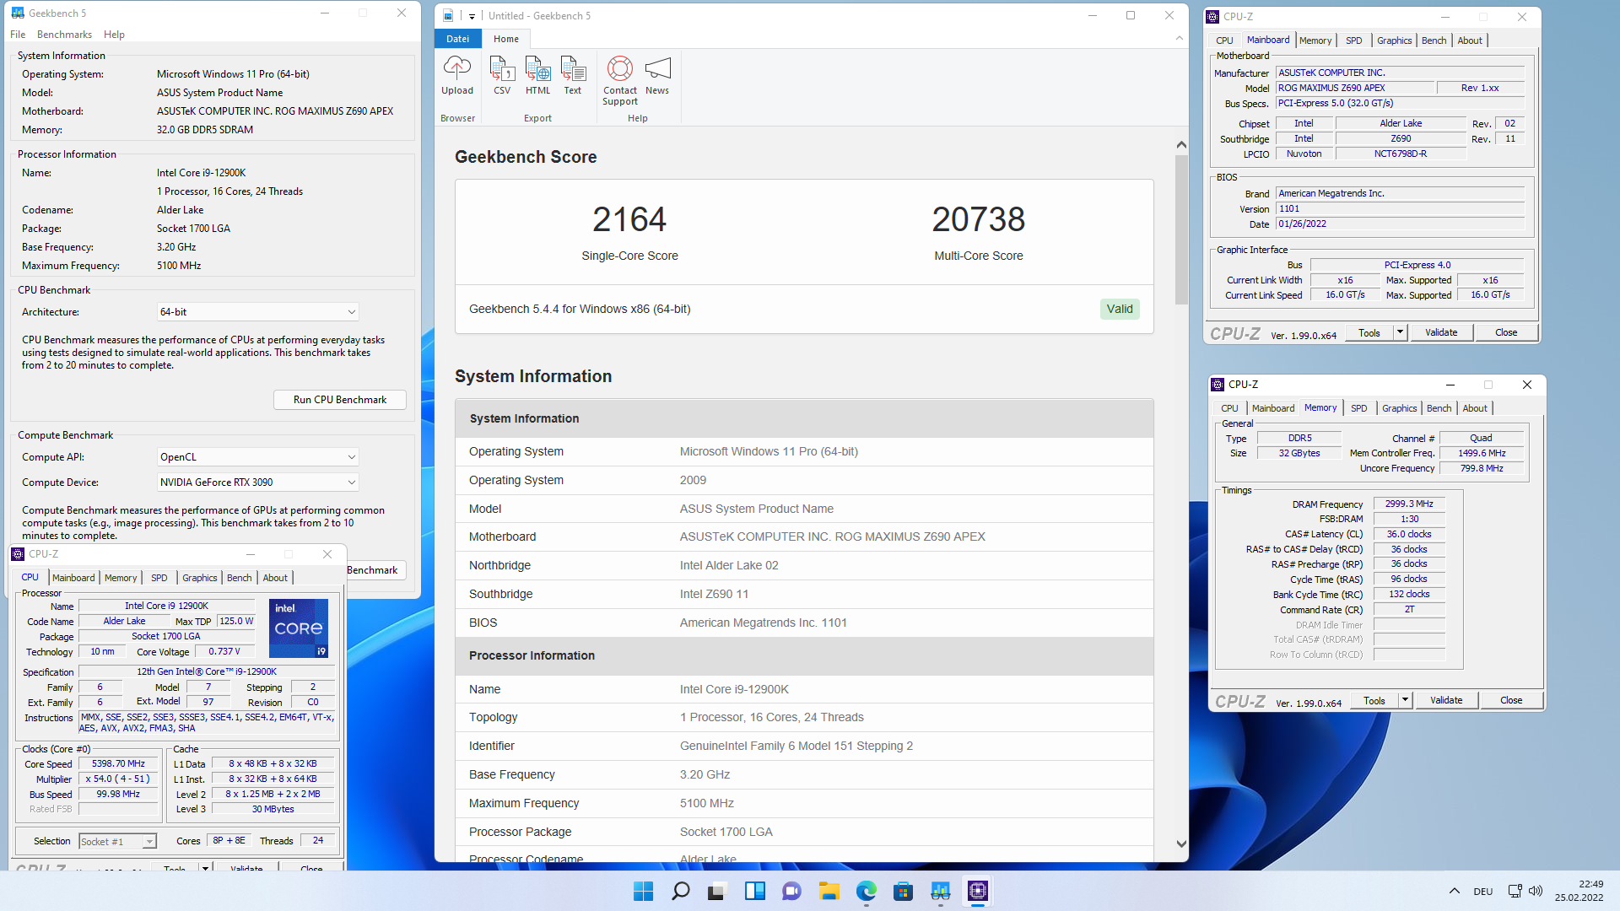Image resolution: width=1620 pixels, height=911 pixels.
Task: Switch to Geekbench taskbar icon
Action: coord(940,891)
